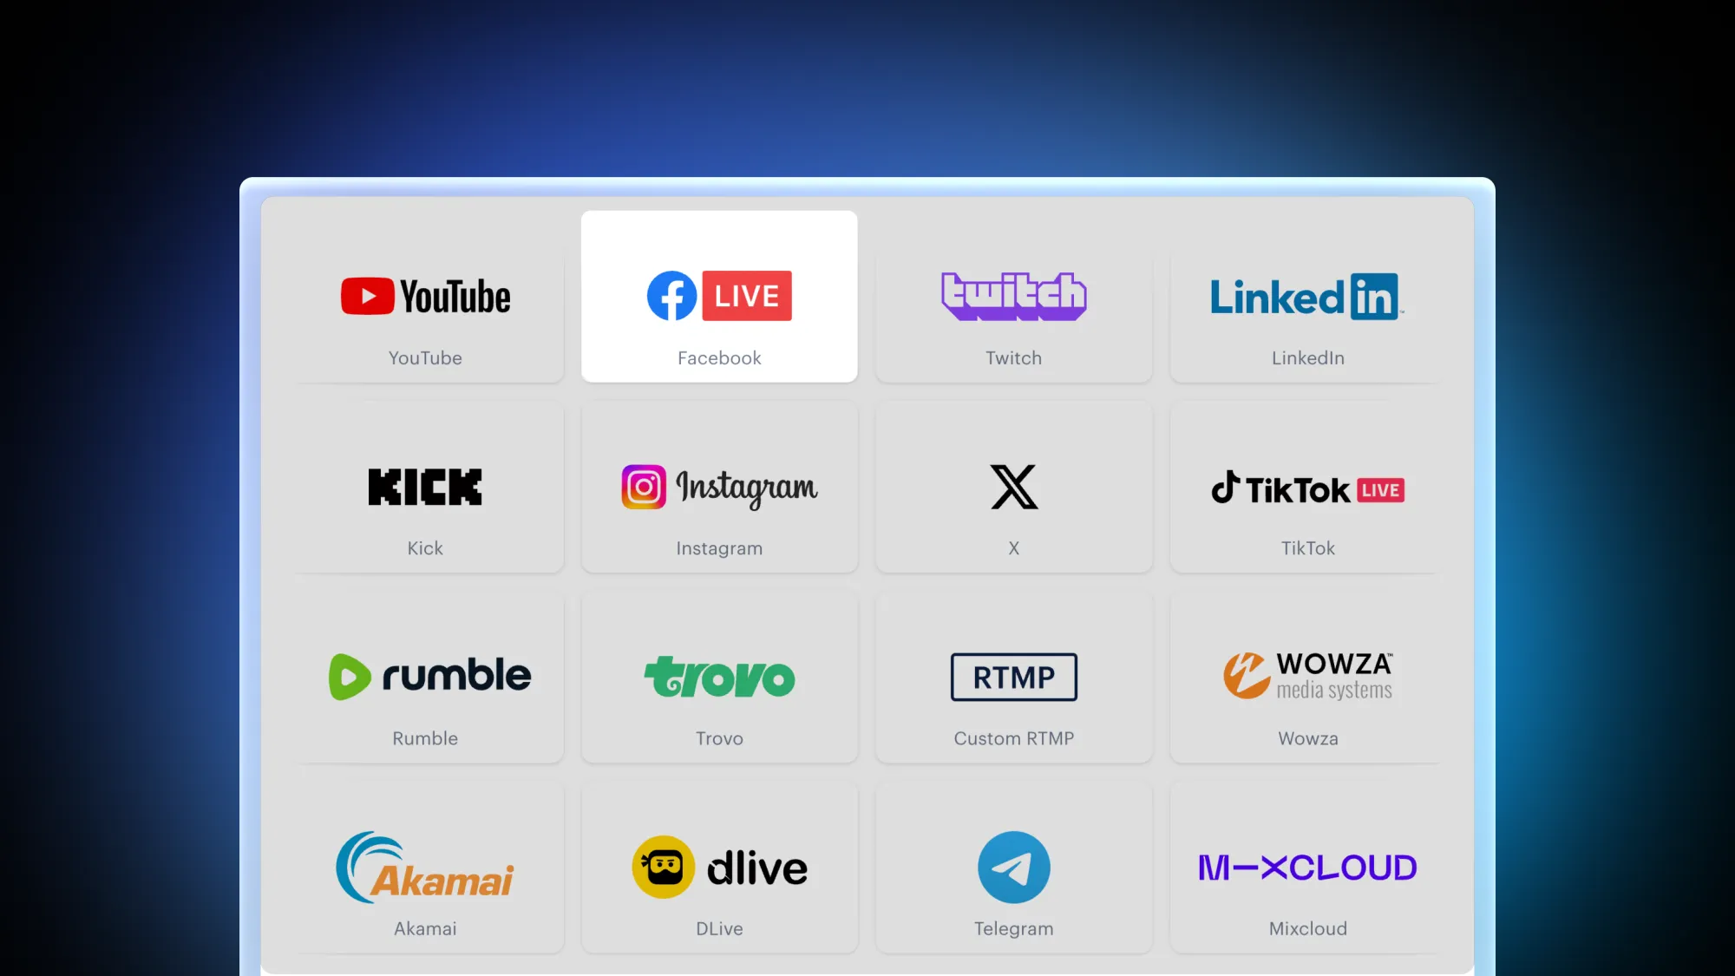The width and height of the screenshot is (1735, 976).
Task: Select Wowza Media Systems option
Action: point(1307,676)
